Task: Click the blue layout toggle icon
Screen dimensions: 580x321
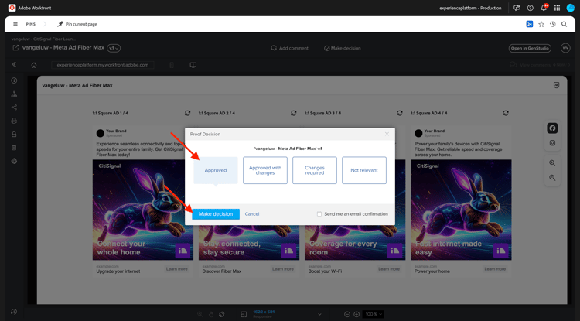Action: click(x=529, y=24)
